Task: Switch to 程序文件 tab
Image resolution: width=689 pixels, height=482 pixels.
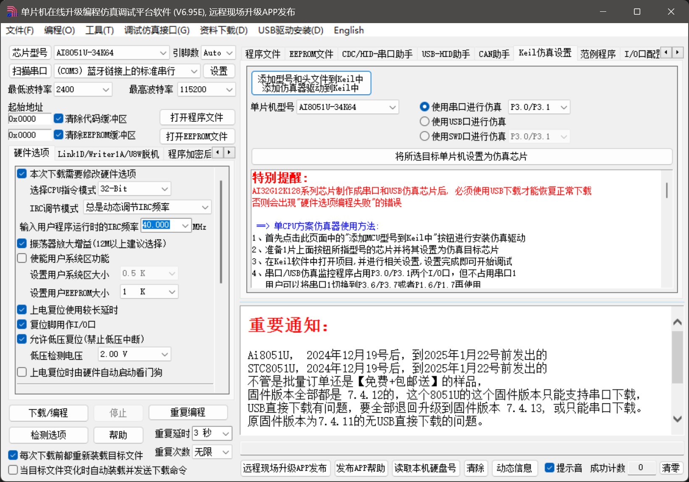Action: pyautogui.click(x=263, y=54)
